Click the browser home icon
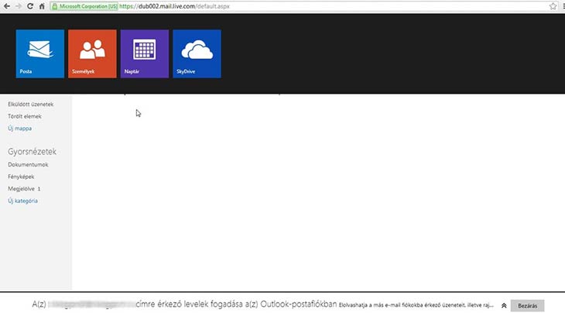This screenshot has width=565, height=313. click(x=41, y=5)
